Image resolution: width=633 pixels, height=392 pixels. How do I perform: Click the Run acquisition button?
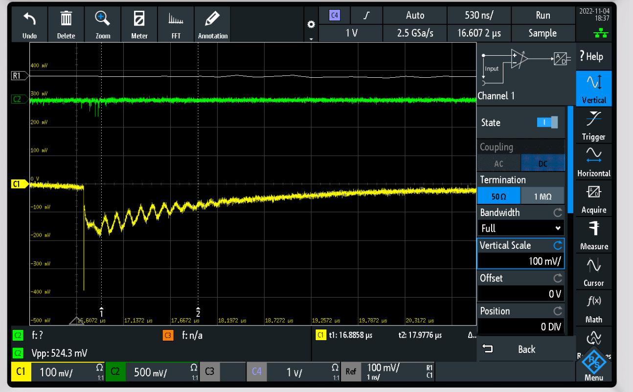[543, 15]
